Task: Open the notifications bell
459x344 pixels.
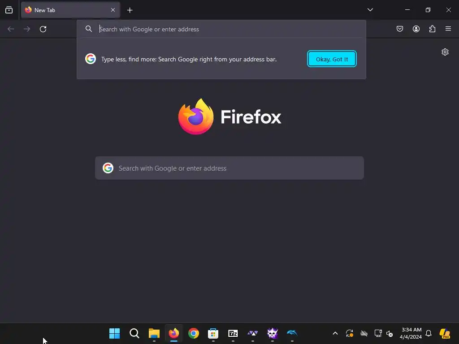Action: pyautogui.click(x=429, y=333)
